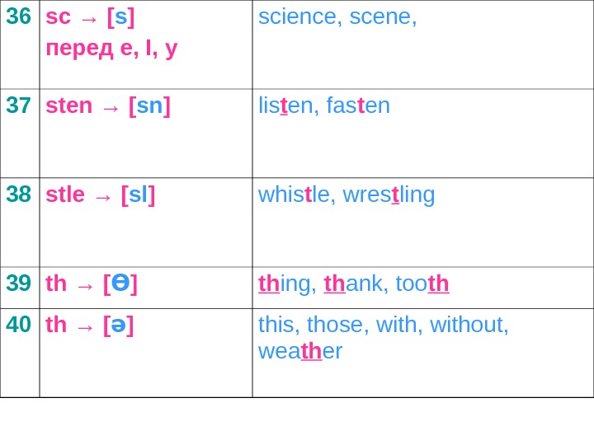This screenshot has height=445, width=594.
Task: Click the "перед e, I, y" note
Action: pyautogui.click(x=111, y=48)
